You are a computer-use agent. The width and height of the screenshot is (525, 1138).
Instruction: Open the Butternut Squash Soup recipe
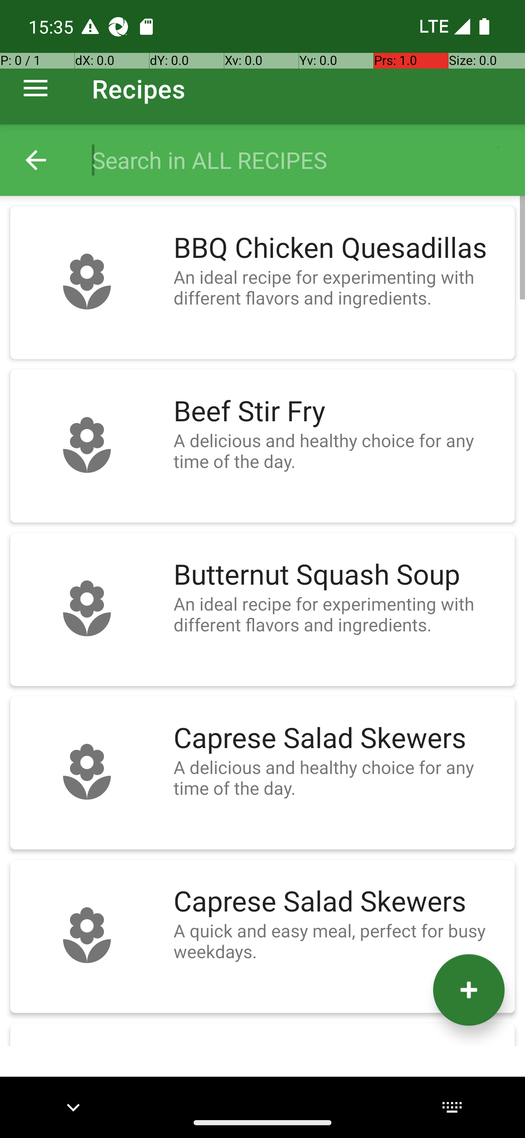pyautogui.click(x=262, y=609)
